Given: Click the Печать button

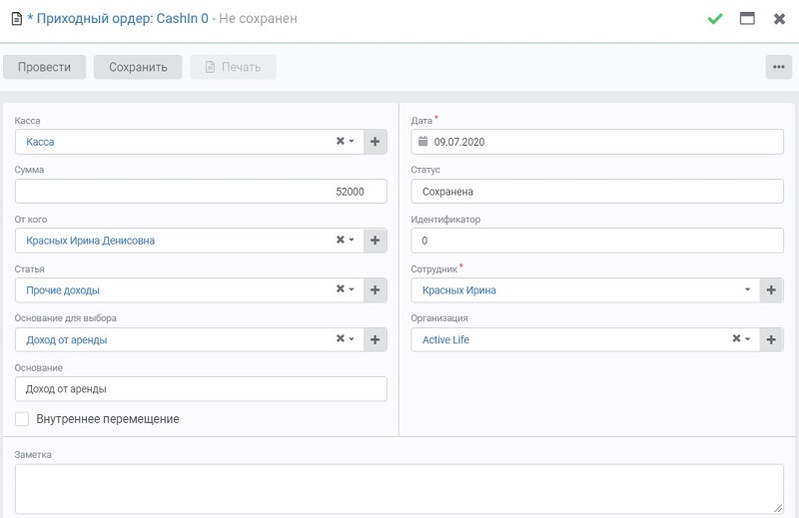Looking at the screenshot, I should pyautogui.click(x=234, y=67).
